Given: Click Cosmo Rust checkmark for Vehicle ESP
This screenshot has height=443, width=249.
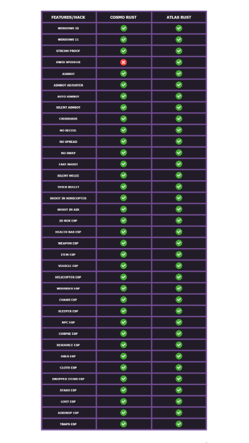Looking at the screenshot, I should 123,266.
